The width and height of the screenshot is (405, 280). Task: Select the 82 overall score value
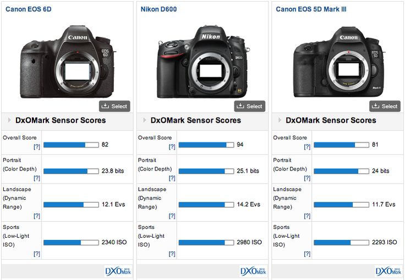coord(105,144)
